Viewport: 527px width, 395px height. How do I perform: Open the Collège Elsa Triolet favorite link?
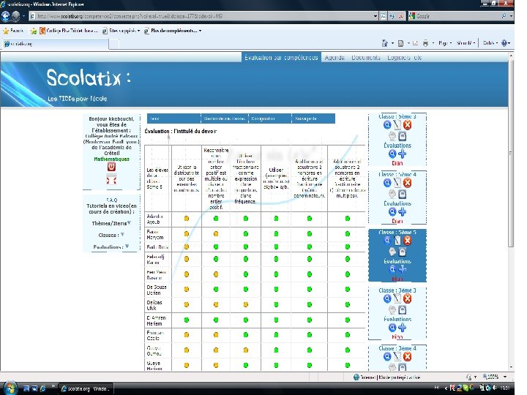coord(69,31)
